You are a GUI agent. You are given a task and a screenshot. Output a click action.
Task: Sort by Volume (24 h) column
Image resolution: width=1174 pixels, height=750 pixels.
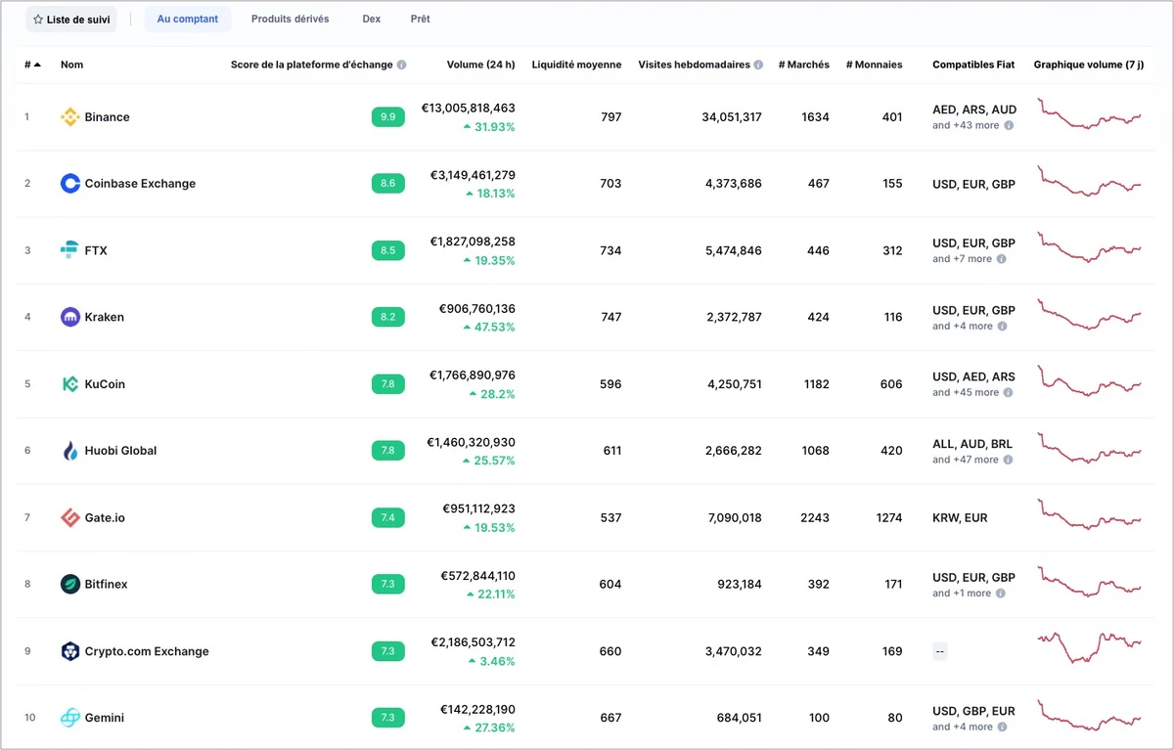tap(480, 65)
